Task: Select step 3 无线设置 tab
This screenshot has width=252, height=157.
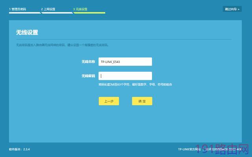Action: [x=80, y=9]
